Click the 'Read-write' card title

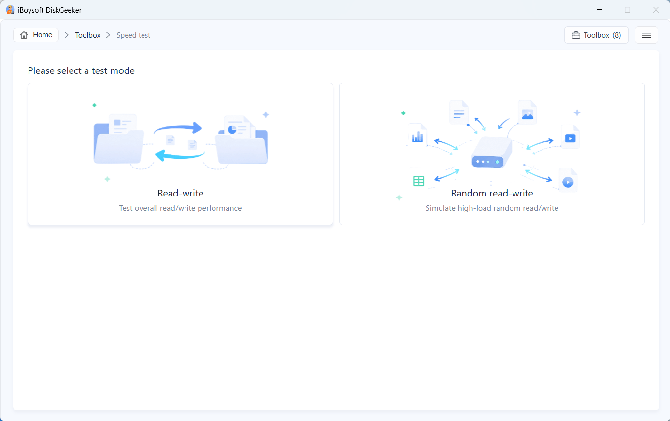coord(181,193)
